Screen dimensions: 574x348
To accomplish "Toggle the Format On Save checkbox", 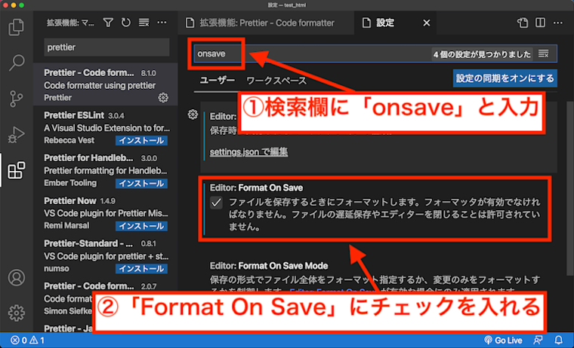I will coord(216,203).
